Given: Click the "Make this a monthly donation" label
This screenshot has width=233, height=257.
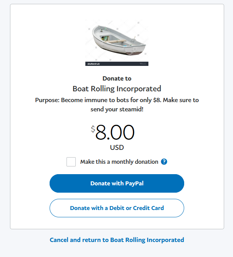Looking at the screenshot, I should point(119,162).
